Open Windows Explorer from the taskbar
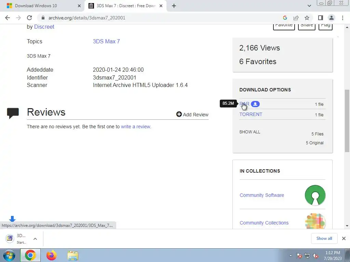 pos(73,256)
